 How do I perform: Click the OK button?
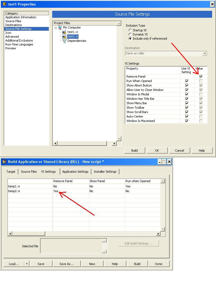click(x=157, y=151)
